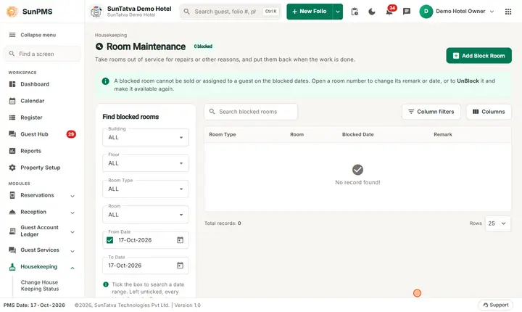Open the From Date calendar picker icon
The image size is (522, 312).
point(180,240)
